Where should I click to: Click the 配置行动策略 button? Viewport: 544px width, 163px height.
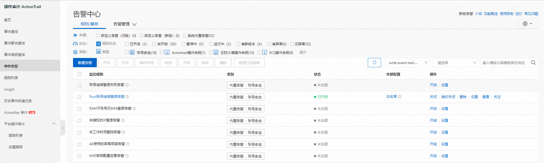pyautogui.click(x=249, y=63)
